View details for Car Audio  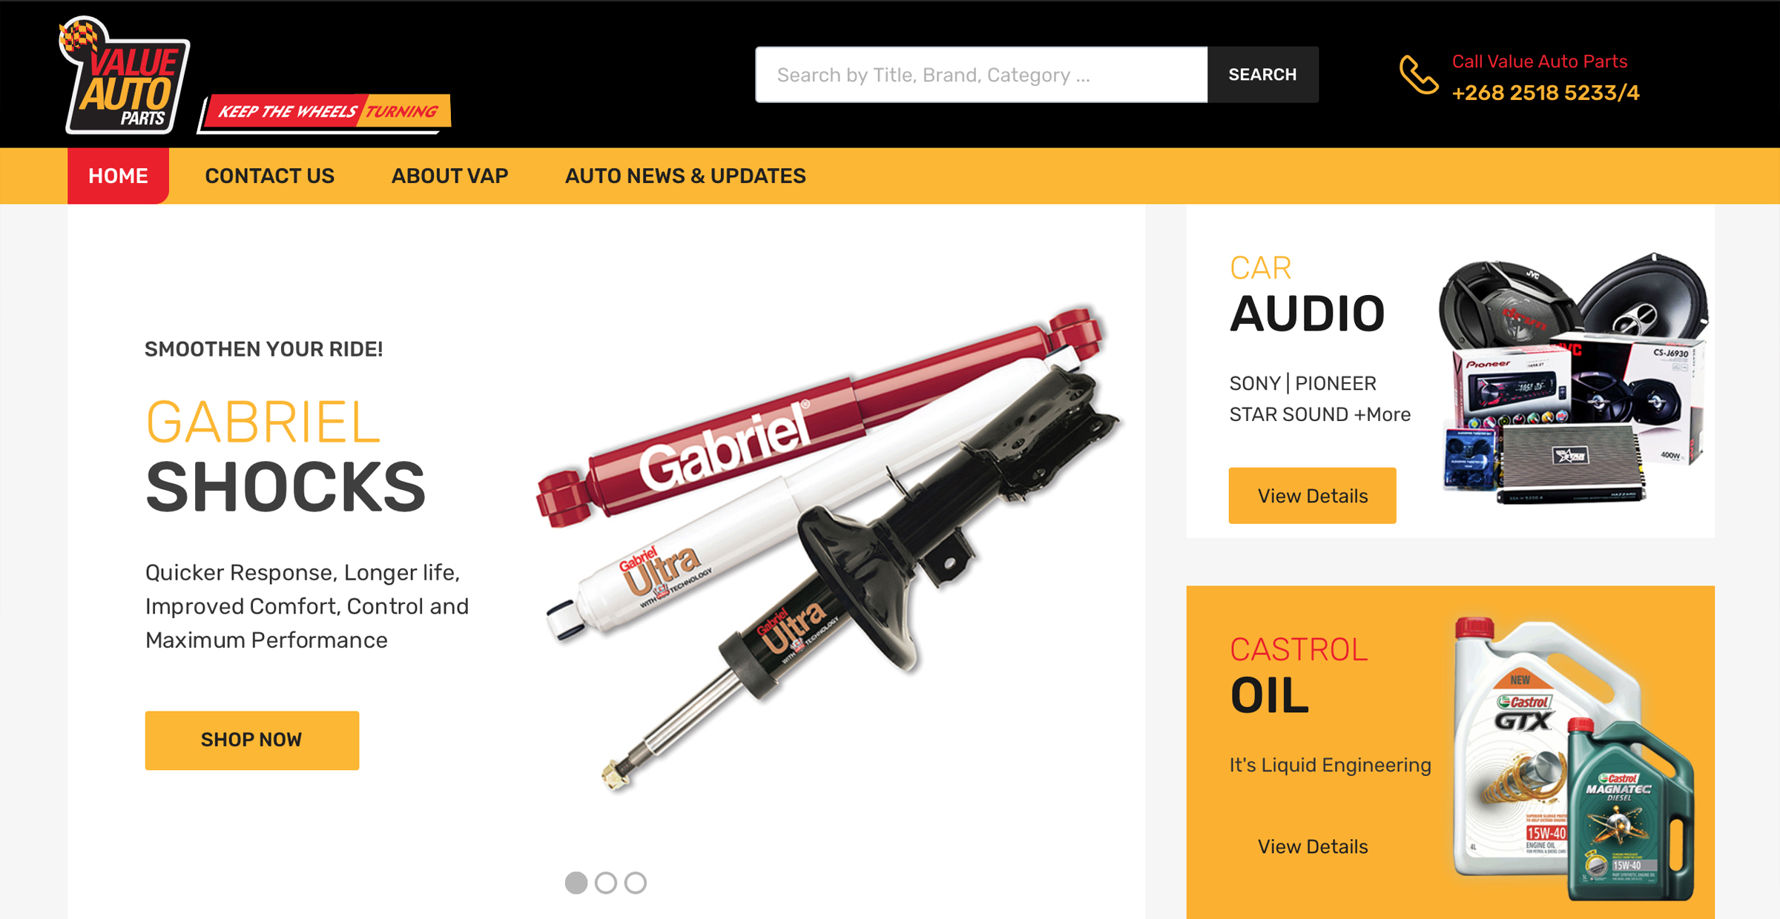(1312, 496)
